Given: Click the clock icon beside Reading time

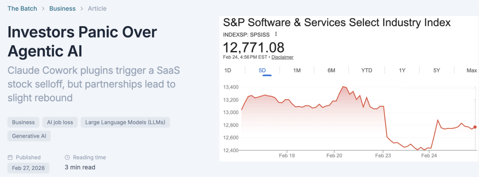Looking at the screenshot, I should pos(67,158).
